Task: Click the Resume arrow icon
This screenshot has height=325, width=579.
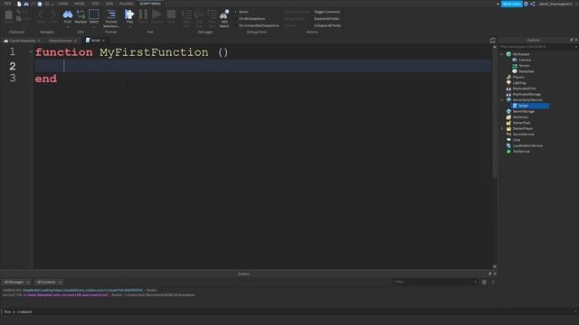Action: coord(157,14)
